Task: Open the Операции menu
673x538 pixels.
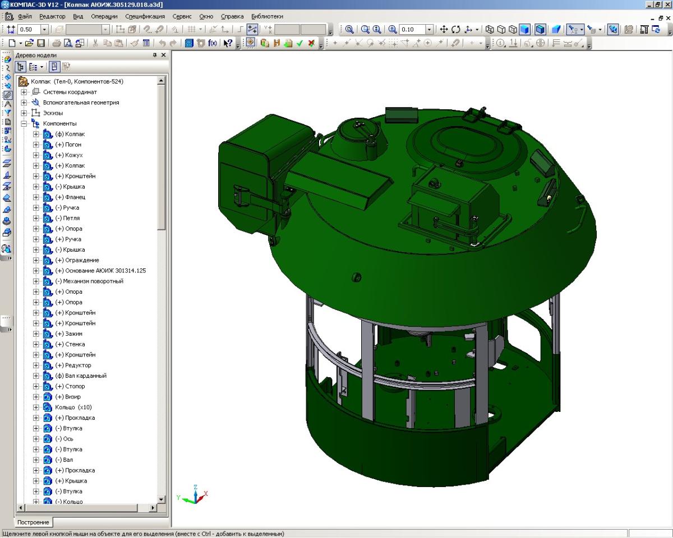Action: pos(105,16)
